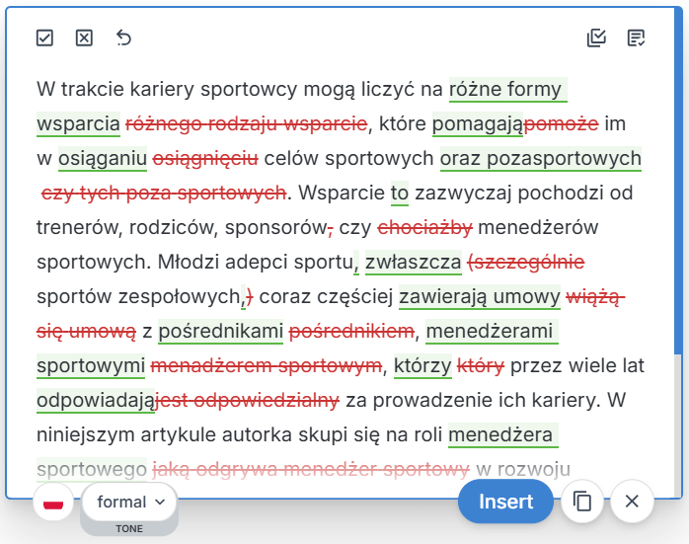This screenshot has width=689, height=544.
Task: Click the green suggestion "oraz pozasportowych"
Action: pyautogui.click(x=540, y=159)
